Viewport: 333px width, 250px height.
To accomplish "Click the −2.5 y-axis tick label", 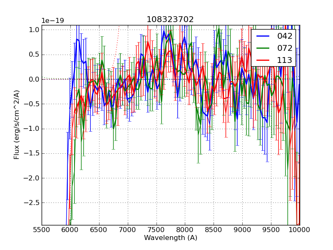I will 32,203.
